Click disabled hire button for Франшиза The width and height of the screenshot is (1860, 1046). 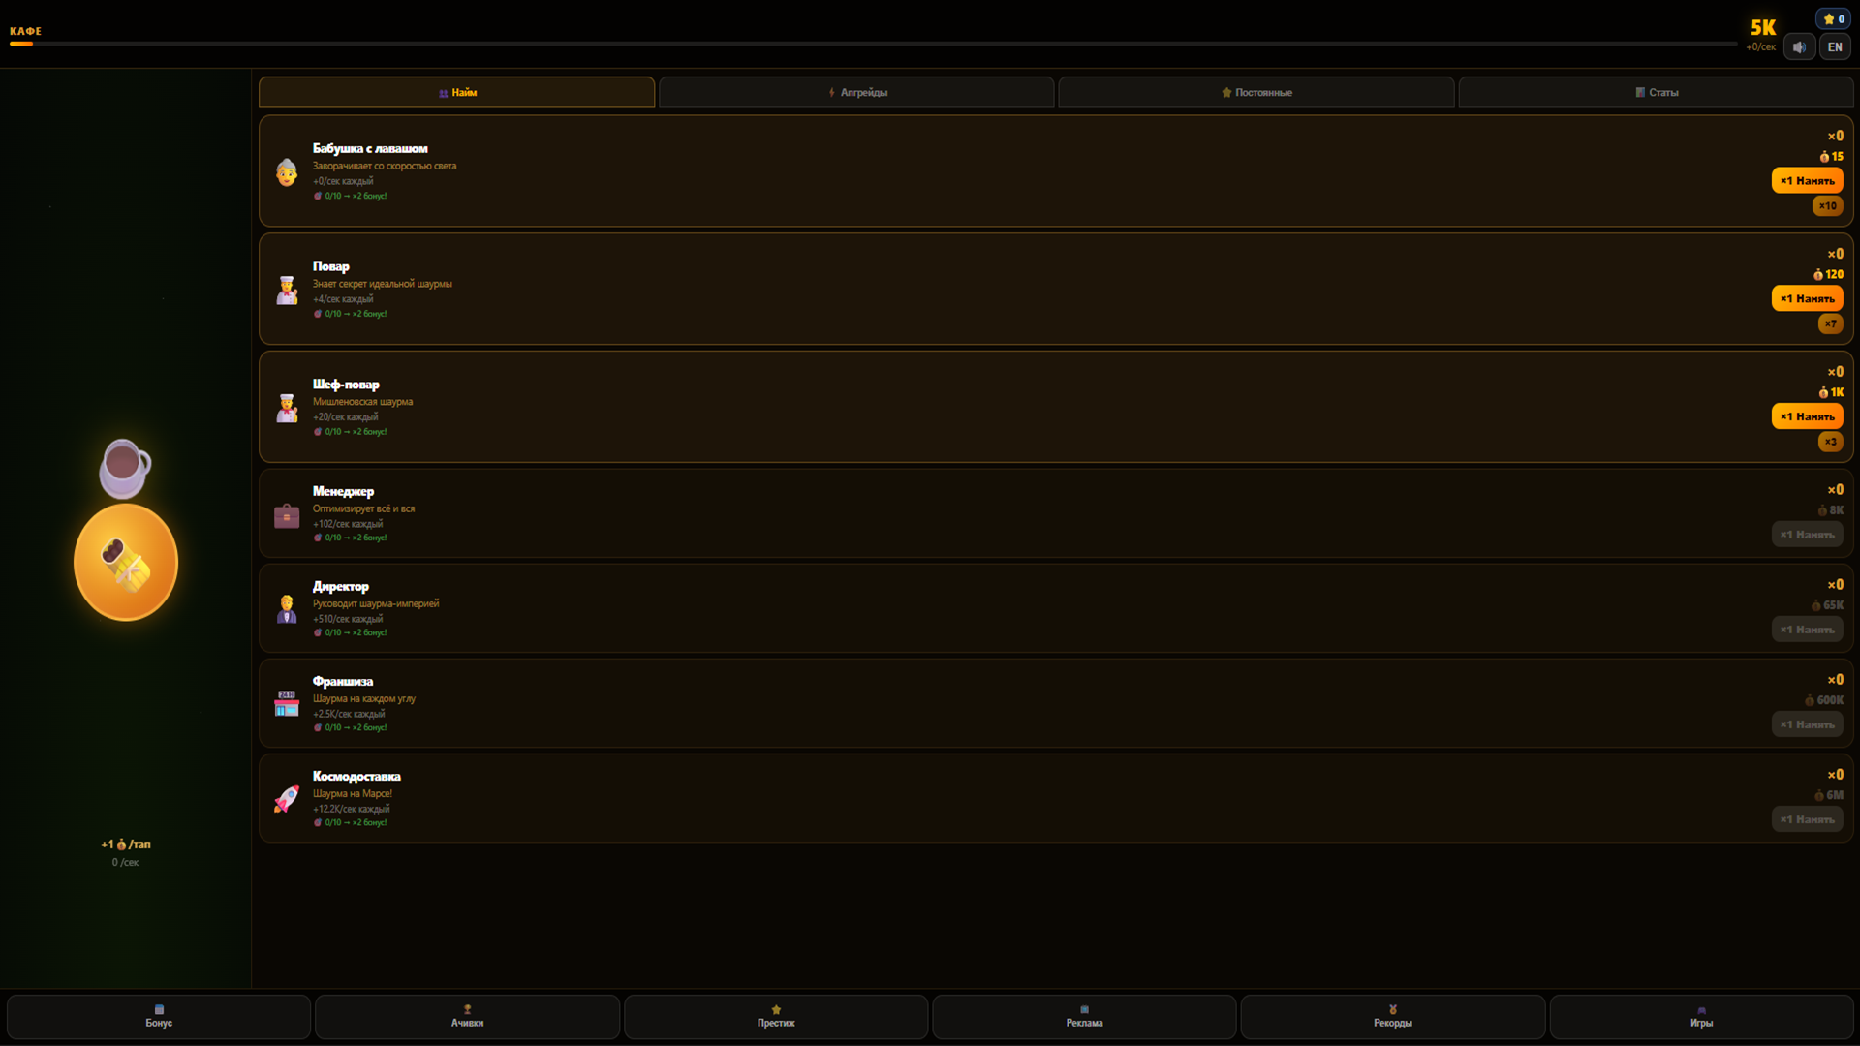tap(1807, 724)
